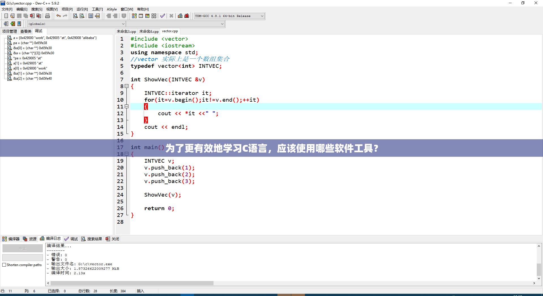Screen dimensions: 543x296
Task: Click the Save All toolbar icon
Action: 26,16
